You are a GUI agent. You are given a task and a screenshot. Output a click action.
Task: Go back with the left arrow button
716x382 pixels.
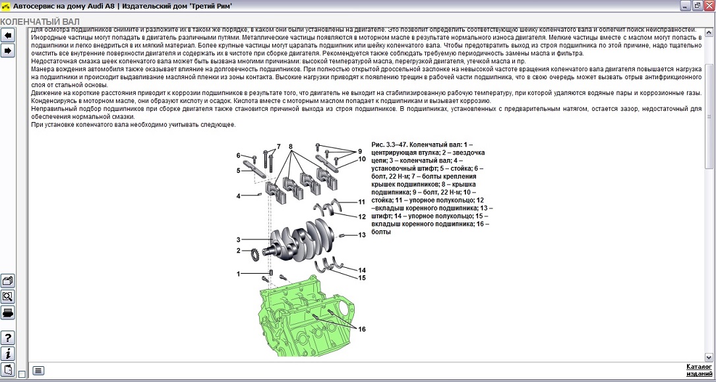8,35
